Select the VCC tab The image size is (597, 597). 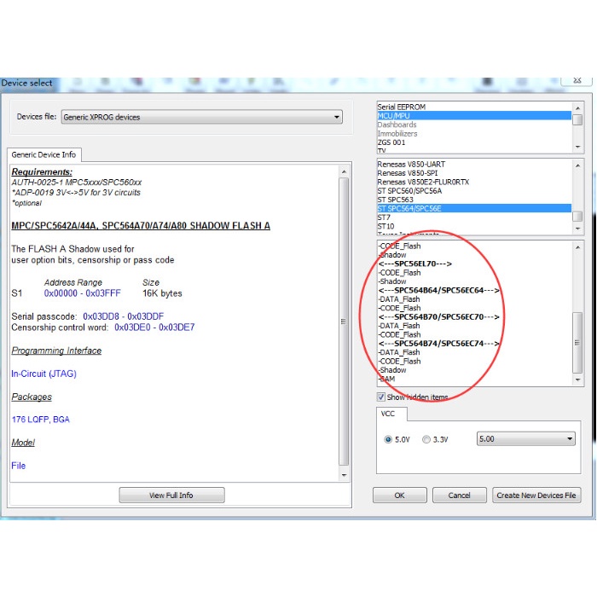tap(388, 414)
